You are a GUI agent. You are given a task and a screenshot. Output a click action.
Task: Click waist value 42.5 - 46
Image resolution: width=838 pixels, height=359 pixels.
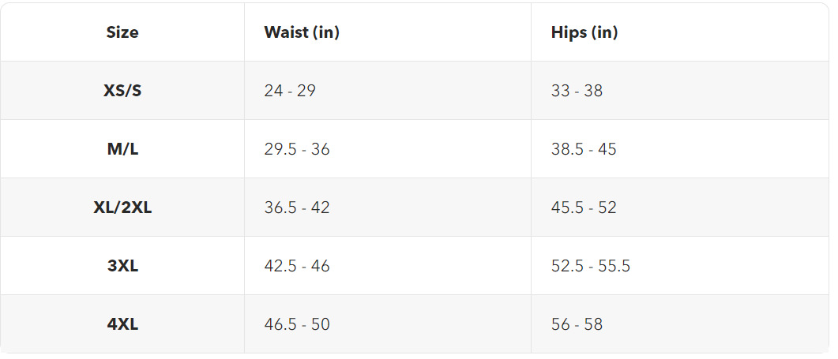(297, 266)
